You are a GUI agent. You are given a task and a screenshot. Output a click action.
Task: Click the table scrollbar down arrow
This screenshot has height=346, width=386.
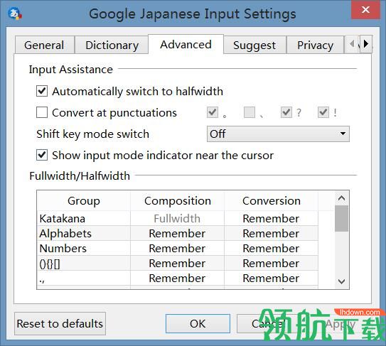pyautogui.click(x=341, y=281)
